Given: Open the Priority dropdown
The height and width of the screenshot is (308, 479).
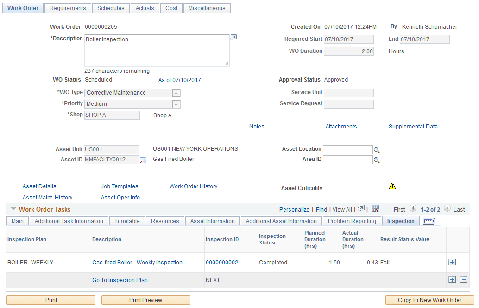Looking at the screenshot, I should coord(176,103).
